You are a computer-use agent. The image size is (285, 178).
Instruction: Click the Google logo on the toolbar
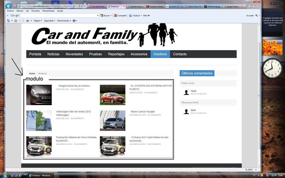click(x=15, y=16)
